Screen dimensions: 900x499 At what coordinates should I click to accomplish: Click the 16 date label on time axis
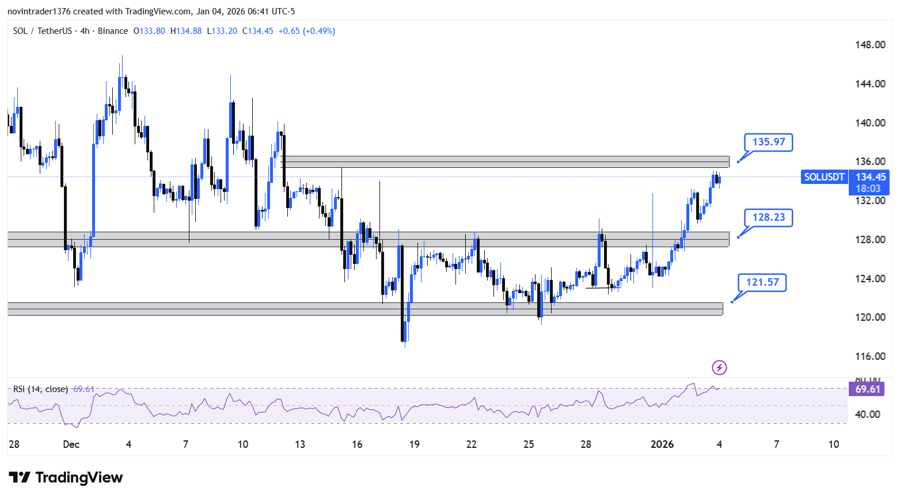pos(357,444)
